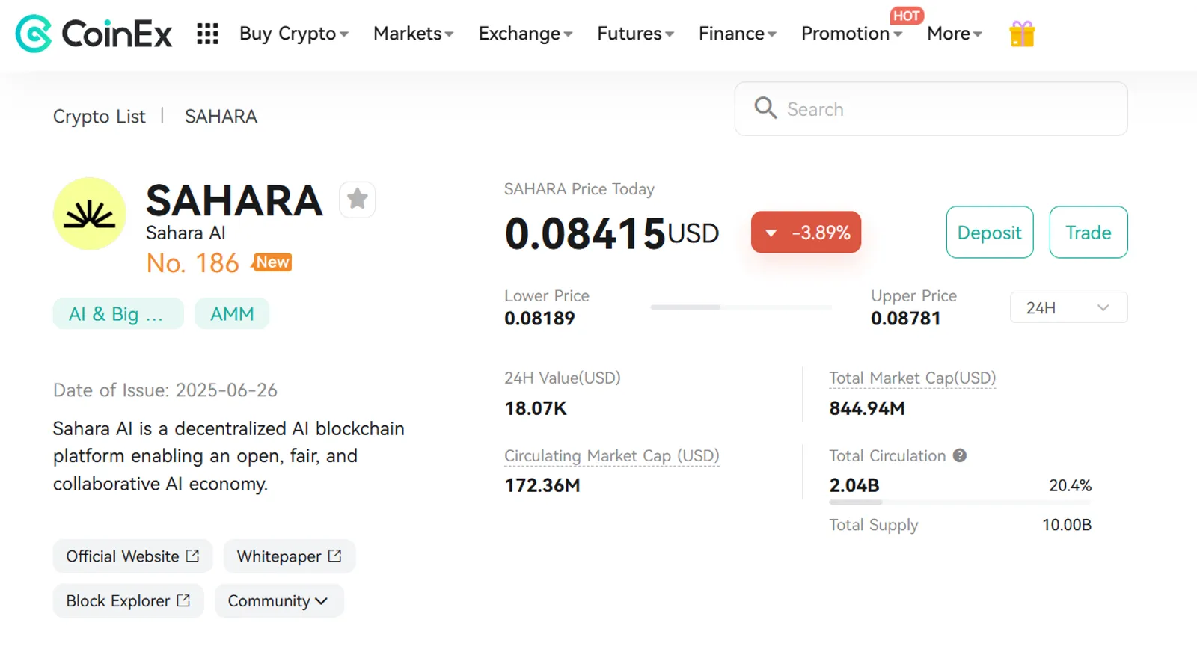Click the 20.4% circulation percentage
Image resolution: width=1197 pixels, height=646 pixels.
pyautogui.click(x=1070, y=486)
